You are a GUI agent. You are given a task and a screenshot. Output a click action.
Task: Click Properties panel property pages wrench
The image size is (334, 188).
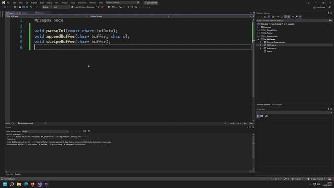[266, 116]
